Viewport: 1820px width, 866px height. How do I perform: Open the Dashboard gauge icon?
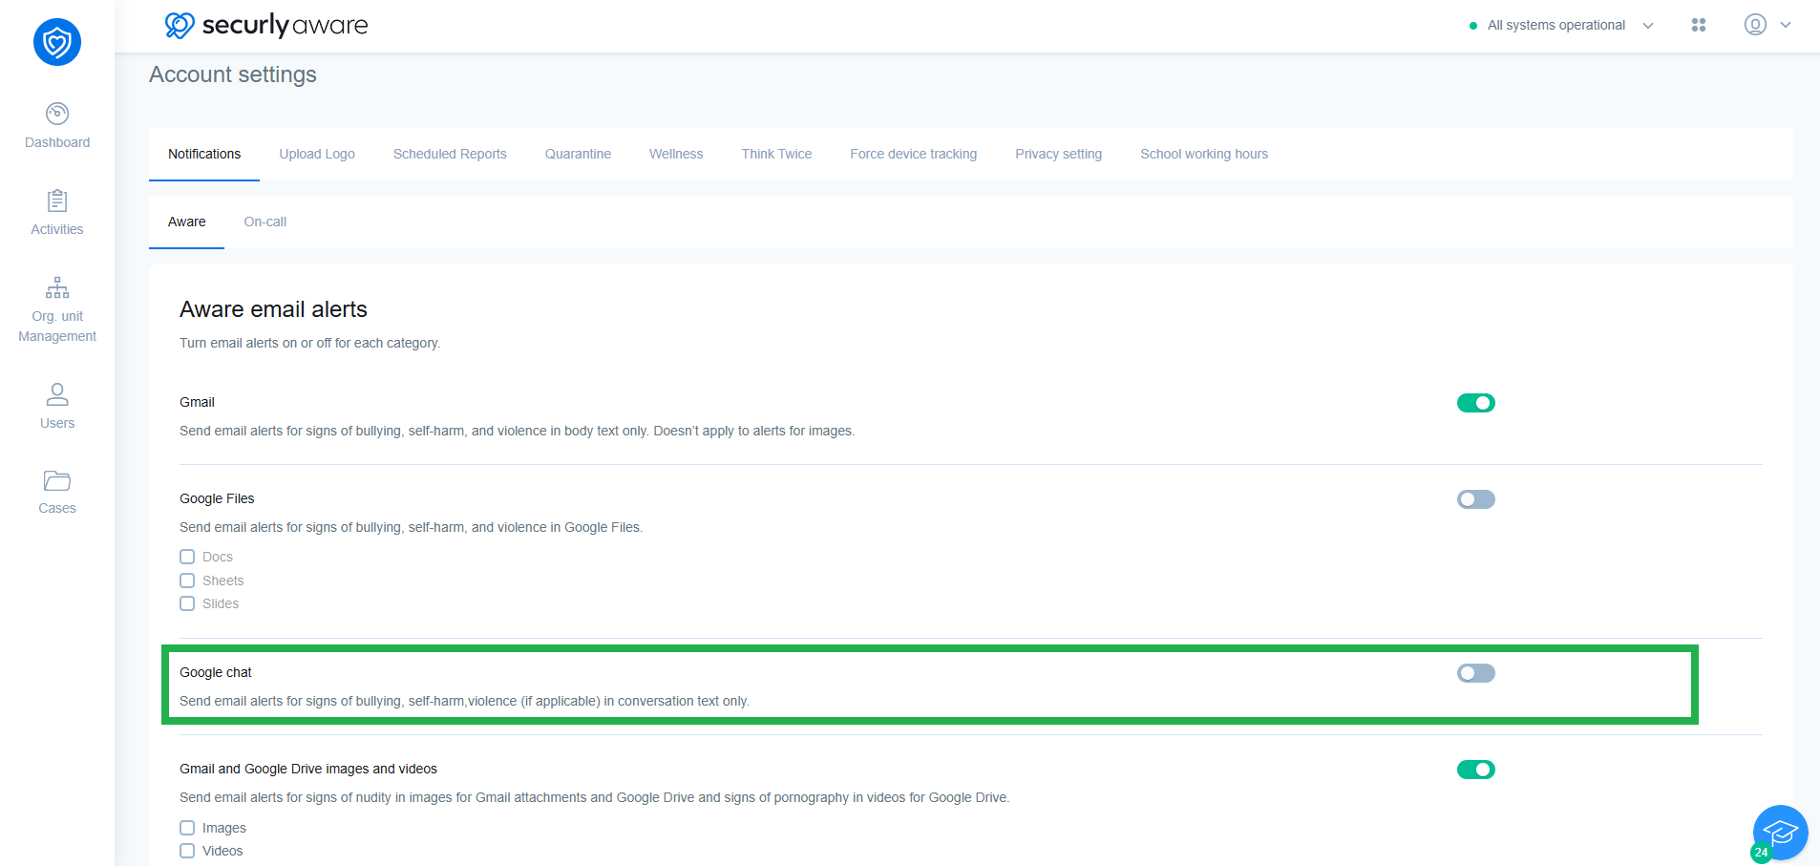point(57,114)
